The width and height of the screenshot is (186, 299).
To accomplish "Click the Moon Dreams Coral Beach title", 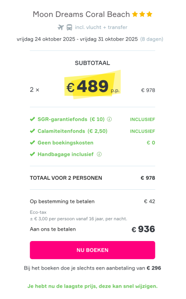I will (x=81, y=14).
